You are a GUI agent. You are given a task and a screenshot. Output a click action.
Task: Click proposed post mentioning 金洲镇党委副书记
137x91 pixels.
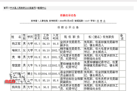tap(101, 74)
